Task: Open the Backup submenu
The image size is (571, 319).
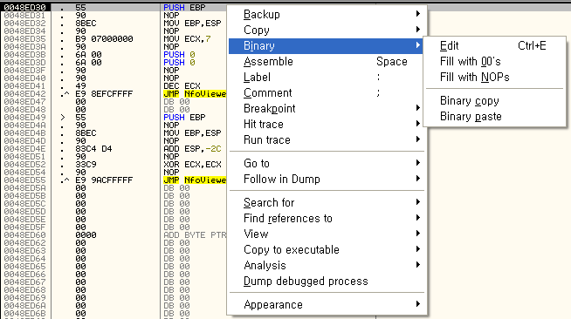Action: (326, 15)
